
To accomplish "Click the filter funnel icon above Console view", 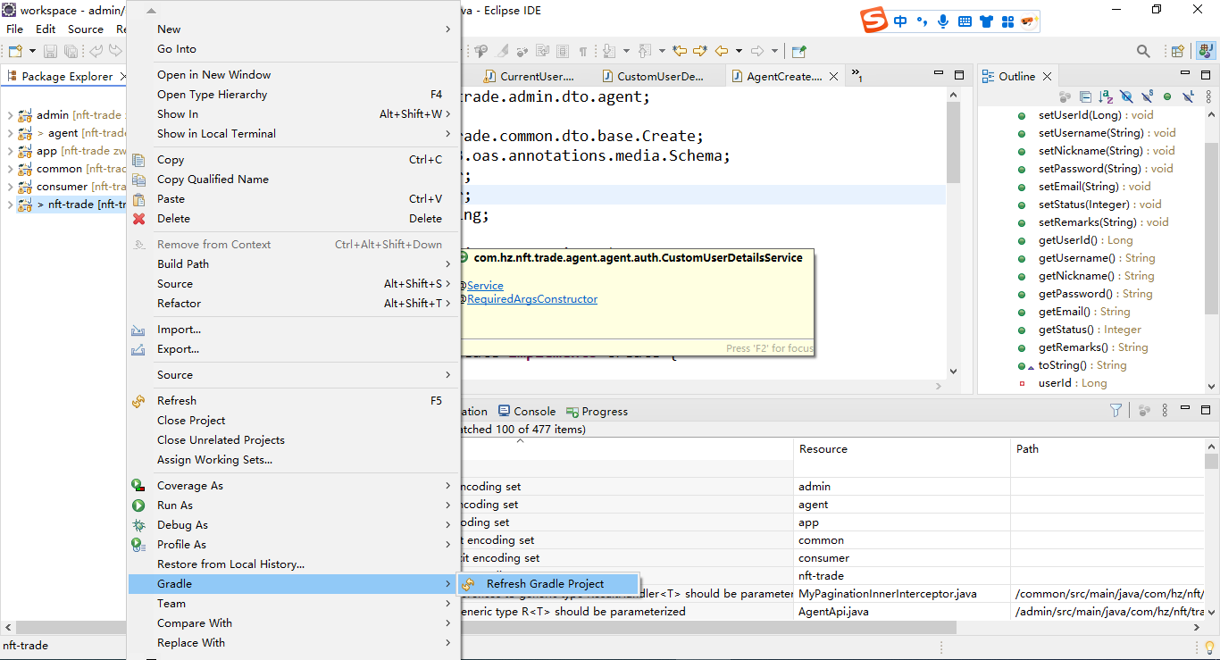I will pyautogui.click(x=1115, y=410).
